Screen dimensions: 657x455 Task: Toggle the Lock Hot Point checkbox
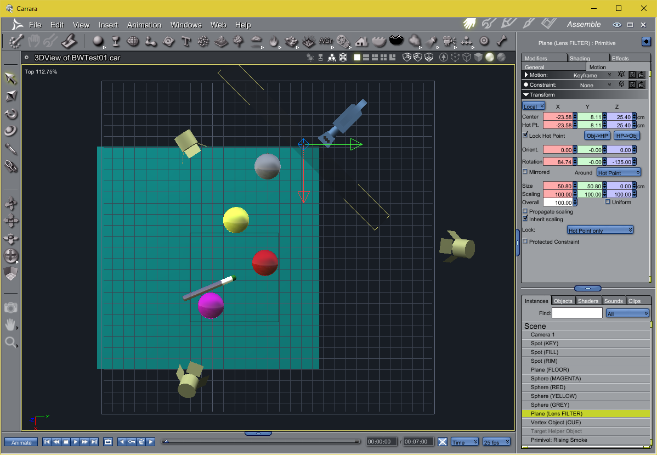click(525, 135)
